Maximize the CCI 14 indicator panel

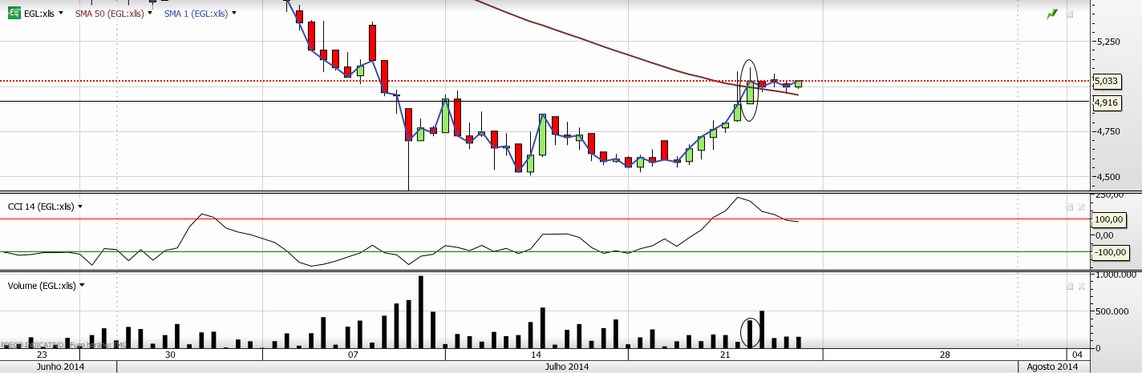coord(1069,207)
